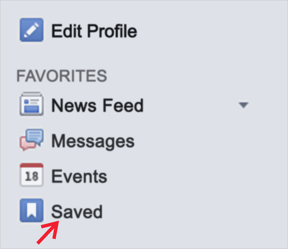The height and width of the screenshot is (249, 288).
Task: Open the Saved items link
Action: (77, 211)
